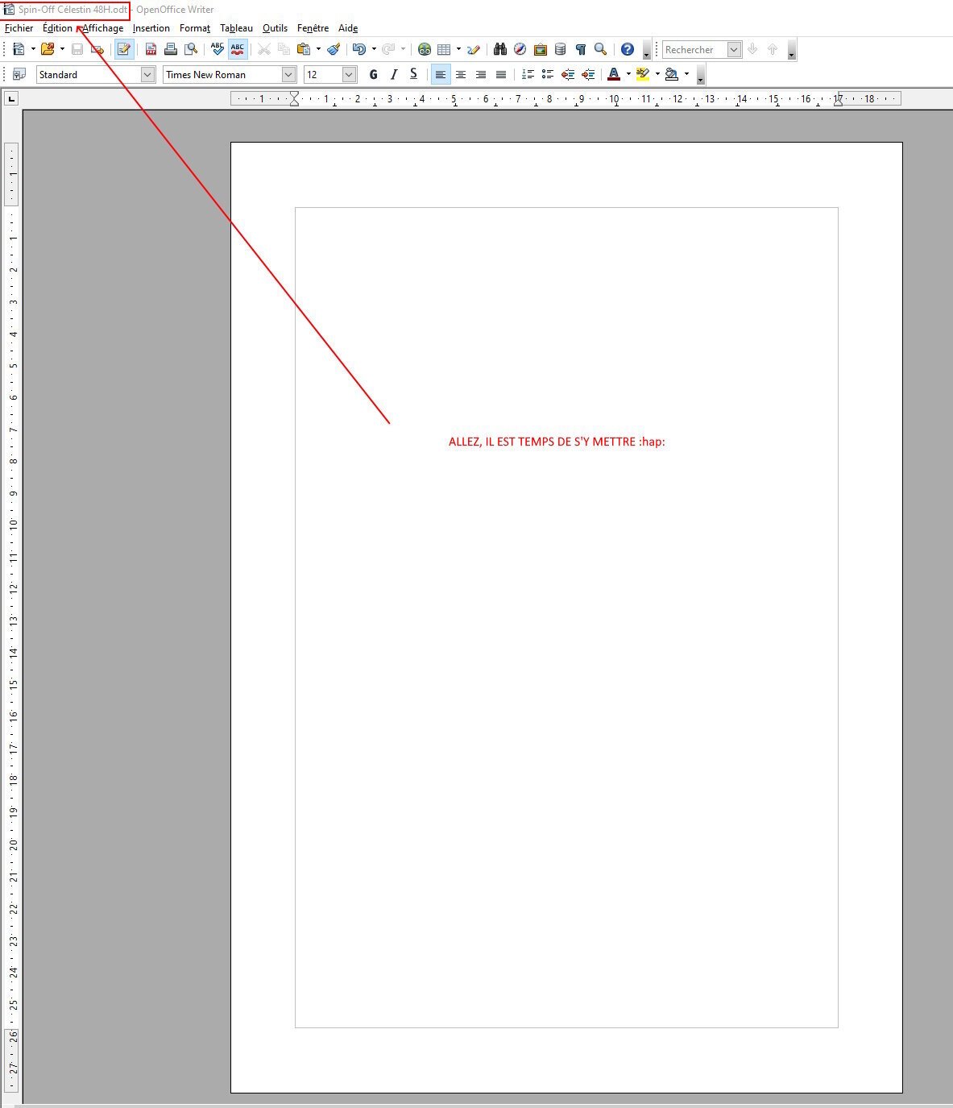Click the Undo arrow icon
Image resolution: width=953 pixels, height=1108 pixels.
click(359, 49)
